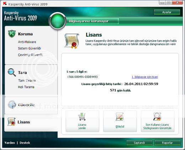Click the license key 0566-000491-03DE4493
This screenshot has width=185, height=150.
(x=83, y=77)
